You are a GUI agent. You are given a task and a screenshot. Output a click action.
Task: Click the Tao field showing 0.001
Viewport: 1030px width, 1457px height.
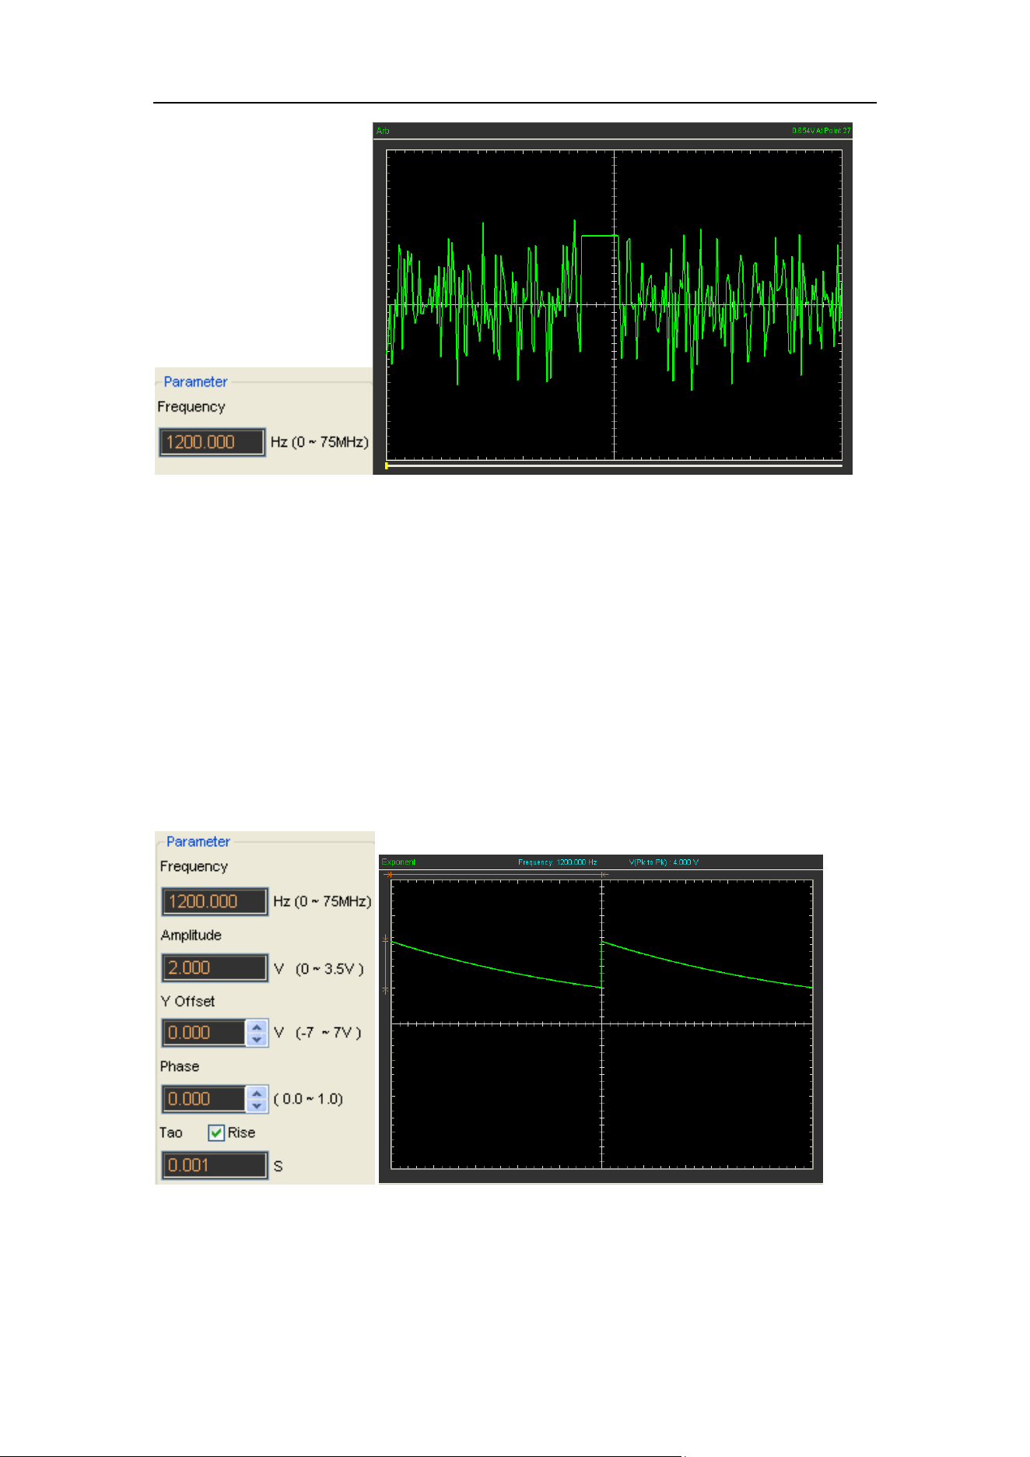pos(215,1165)
